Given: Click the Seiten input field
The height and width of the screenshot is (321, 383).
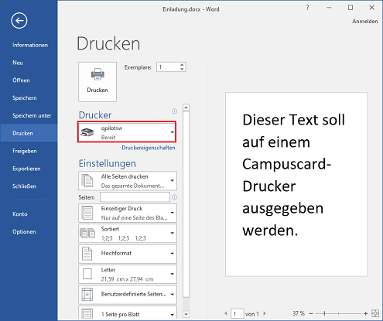Looking at the screenshot, I should (135, 197).
